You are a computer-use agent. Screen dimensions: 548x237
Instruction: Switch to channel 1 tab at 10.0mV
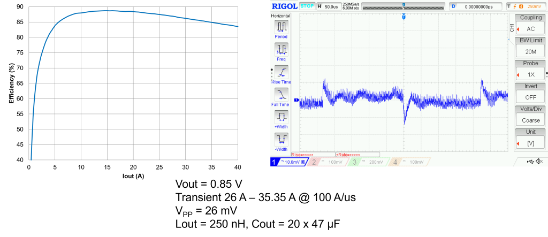pos(289,162)
